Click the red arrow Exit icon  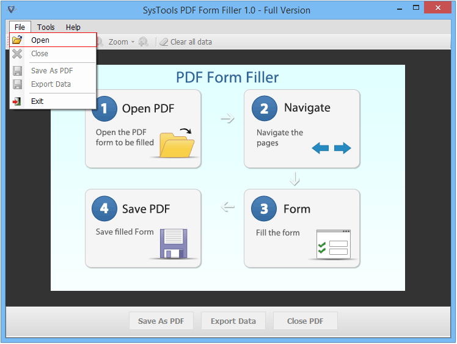(x=16, y=101)
